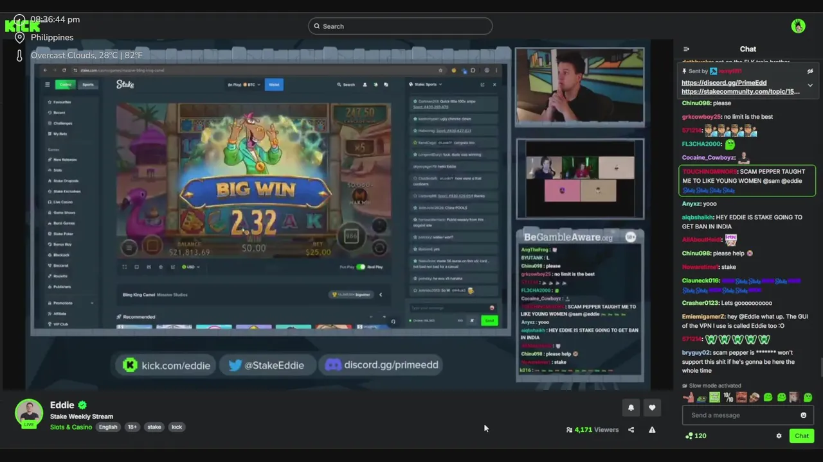Click the Eddie channel name
Viewport: 823px width, 462px height.
tap(62, 405)
